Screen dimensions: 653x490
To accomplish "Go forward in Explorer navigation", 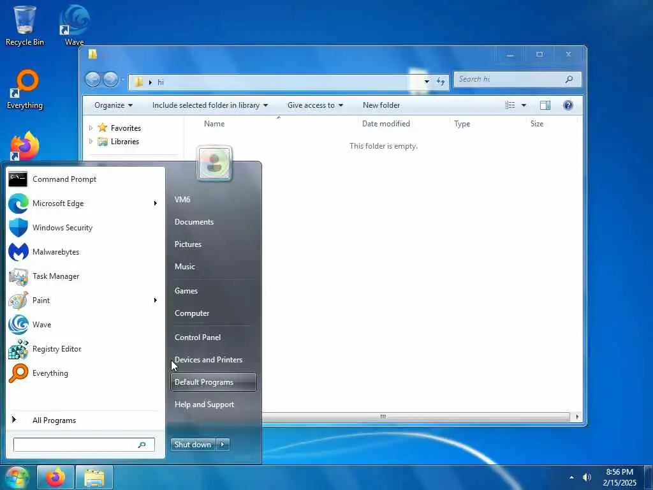I will (x=110, y=79).
